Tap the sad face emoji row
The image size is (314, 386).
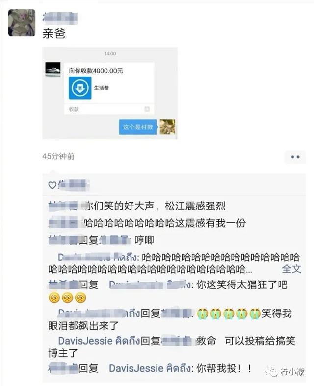click(x=68, y=298)
